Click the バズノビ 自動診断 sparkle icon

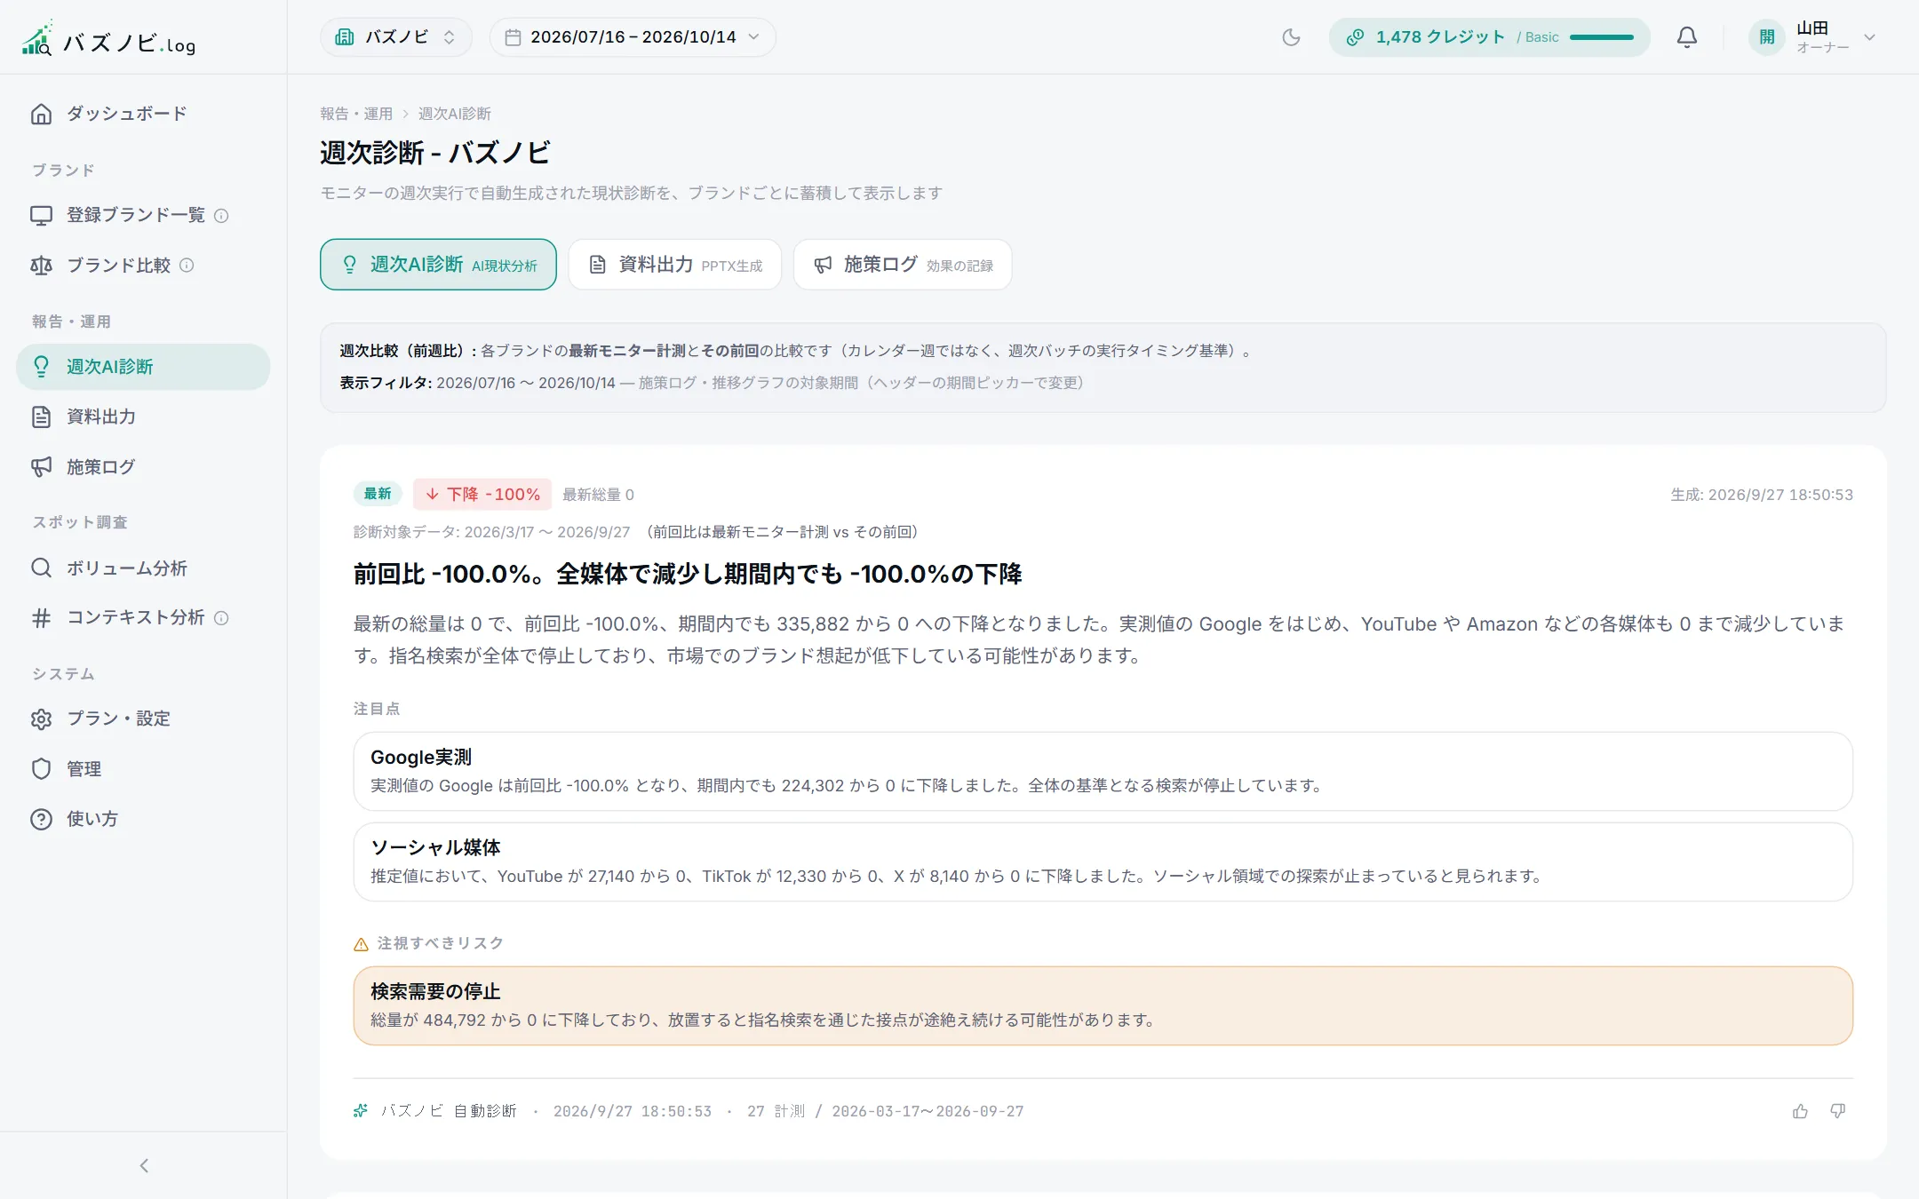361,1111
